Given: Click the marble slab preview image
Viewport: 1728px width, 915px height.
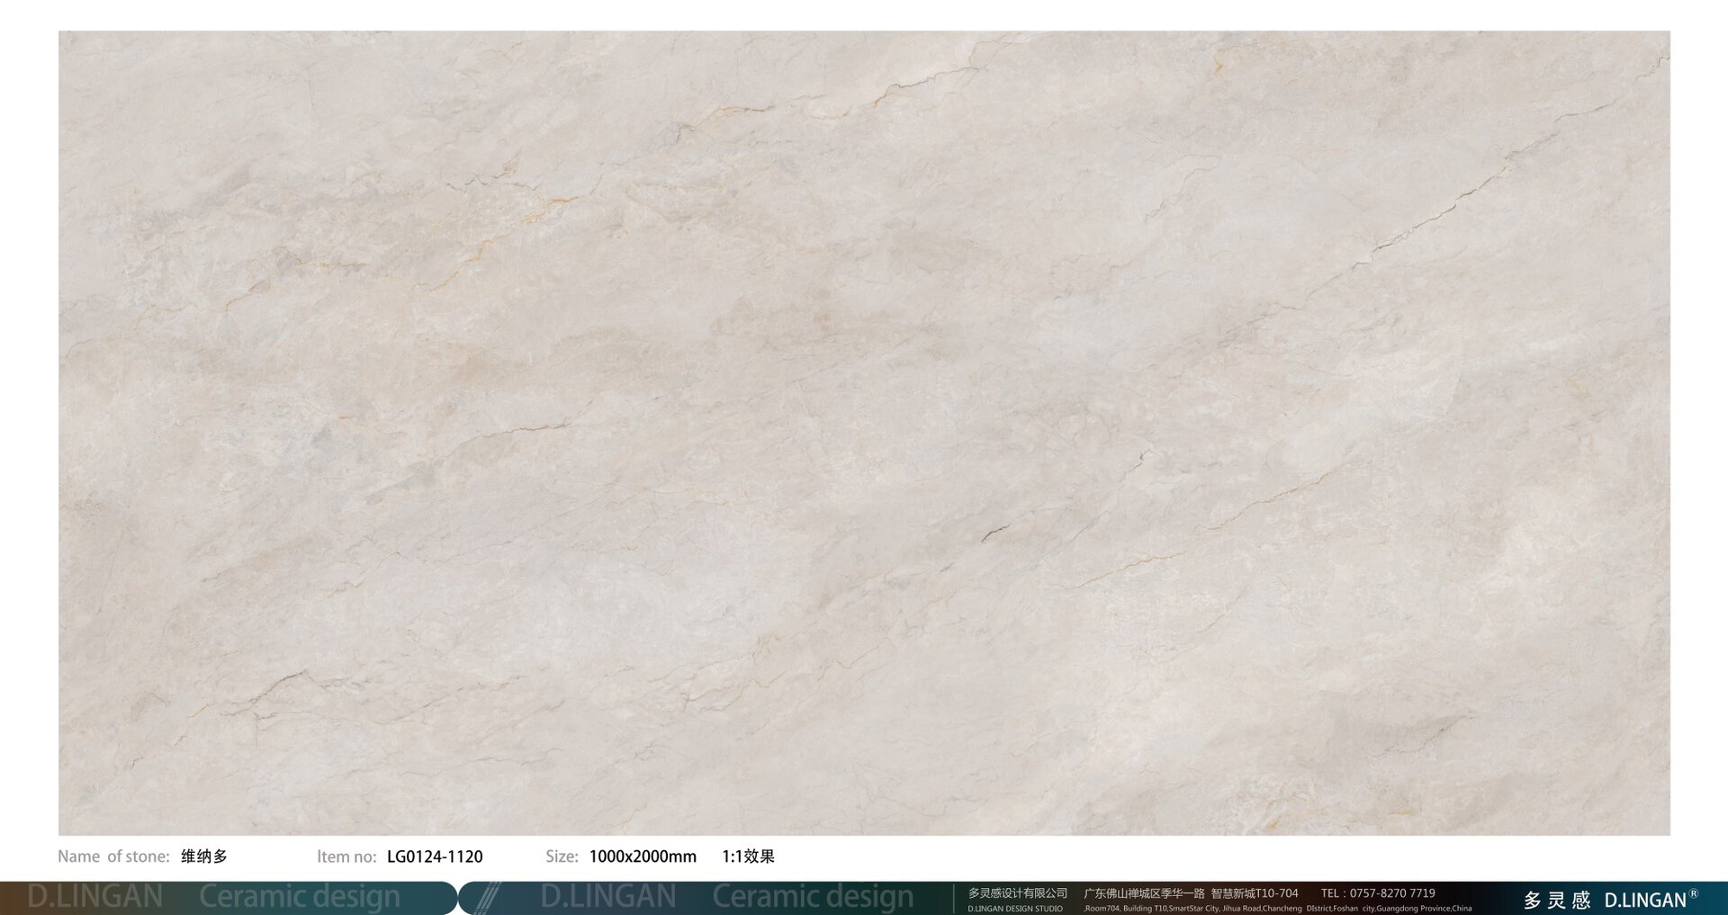Looking at the screenshot, I should 864,432.
